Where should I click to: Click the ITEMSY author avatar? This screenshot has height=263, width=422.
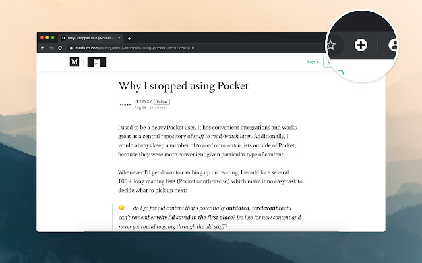coord(125,105)
